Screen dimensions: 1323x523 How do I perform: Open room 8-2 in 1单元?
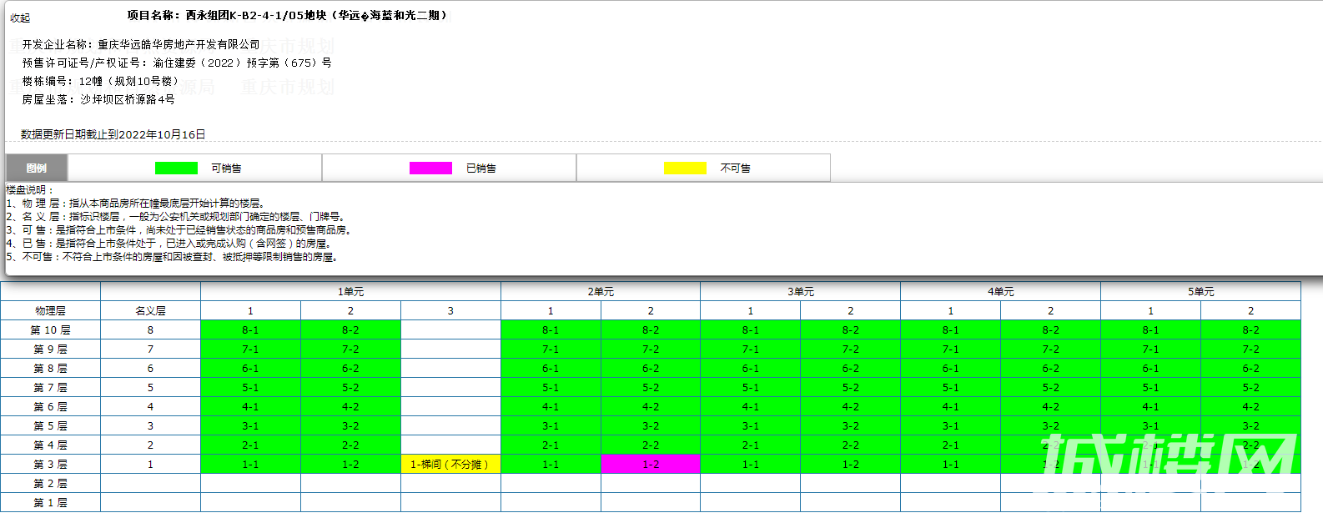tap(350, 330)
